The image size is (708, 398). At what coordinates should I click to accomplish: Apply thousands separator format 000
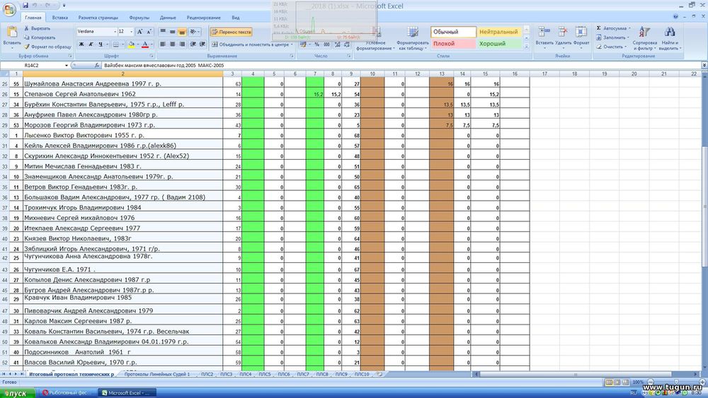pyautogui.click(x=326, y=44)
